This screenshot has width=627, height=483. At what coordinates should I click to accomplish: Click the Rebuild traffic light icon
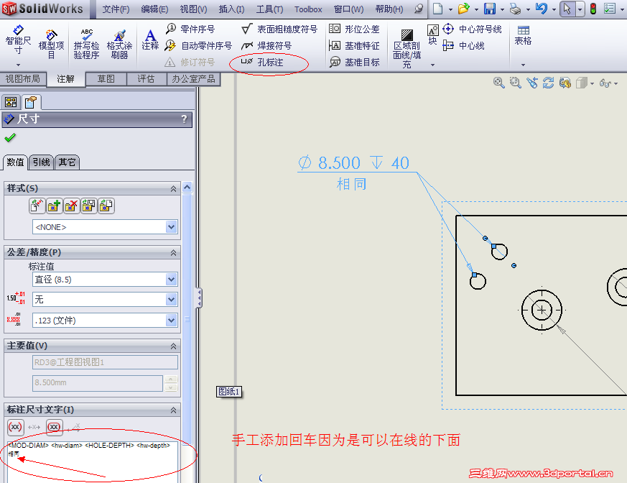tap(593, 9)
